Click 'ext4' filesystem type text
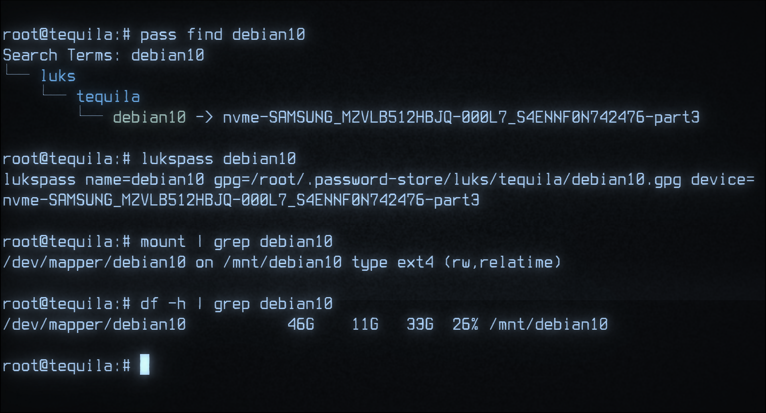 [x=415, y=262]
